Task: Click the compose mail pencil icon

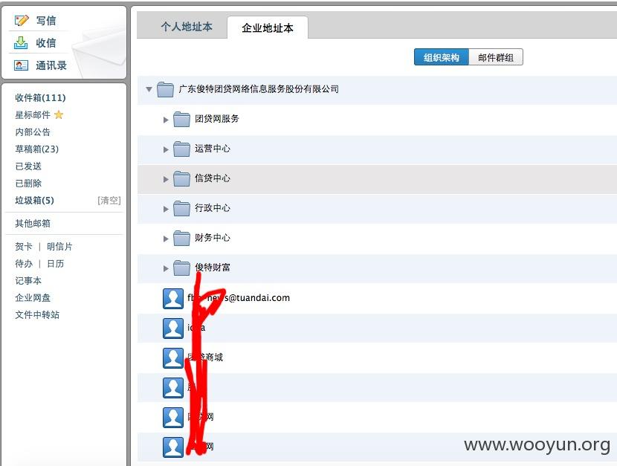Action: [22, 20]
